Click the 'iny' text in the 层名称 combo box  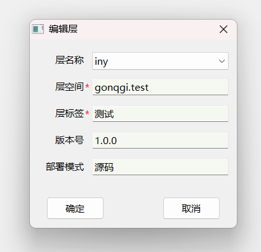click(101, 62)
